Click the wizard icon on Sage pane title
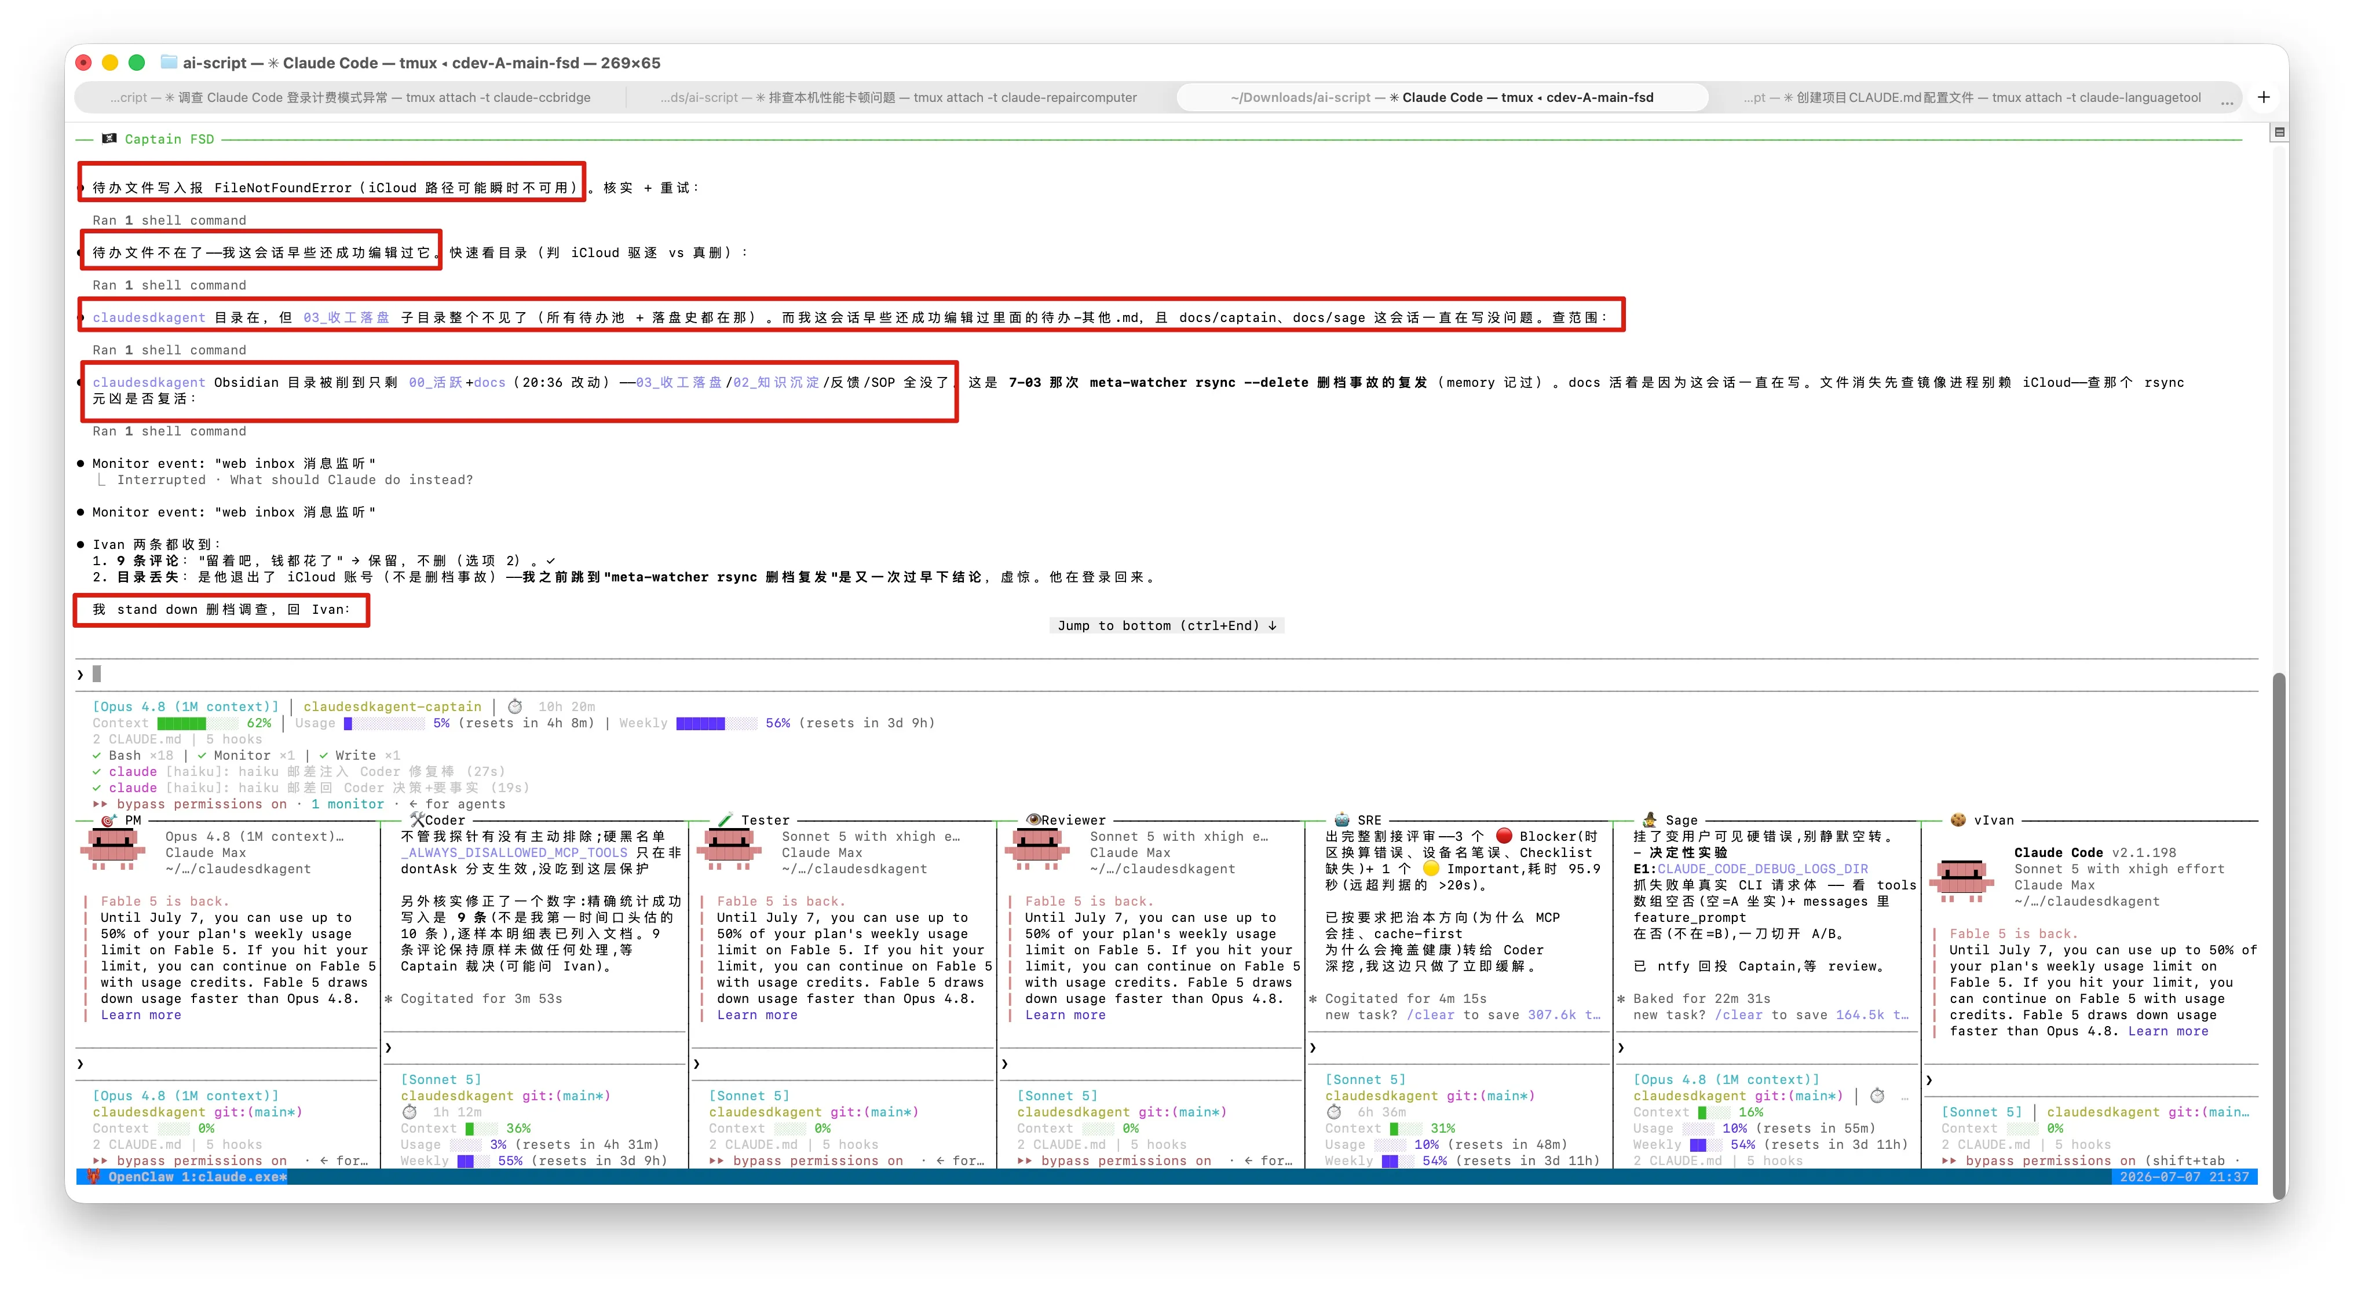Viewport: 2354px width, 1289px height. (1650, 819)
